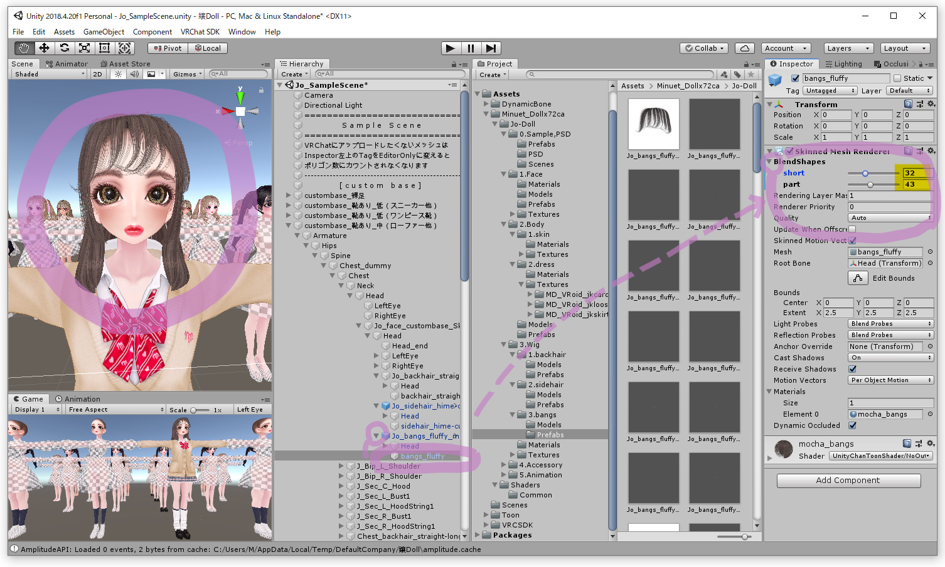
Task: Toggle Dynamic Occluded checkbox
Action: point(852,425)
